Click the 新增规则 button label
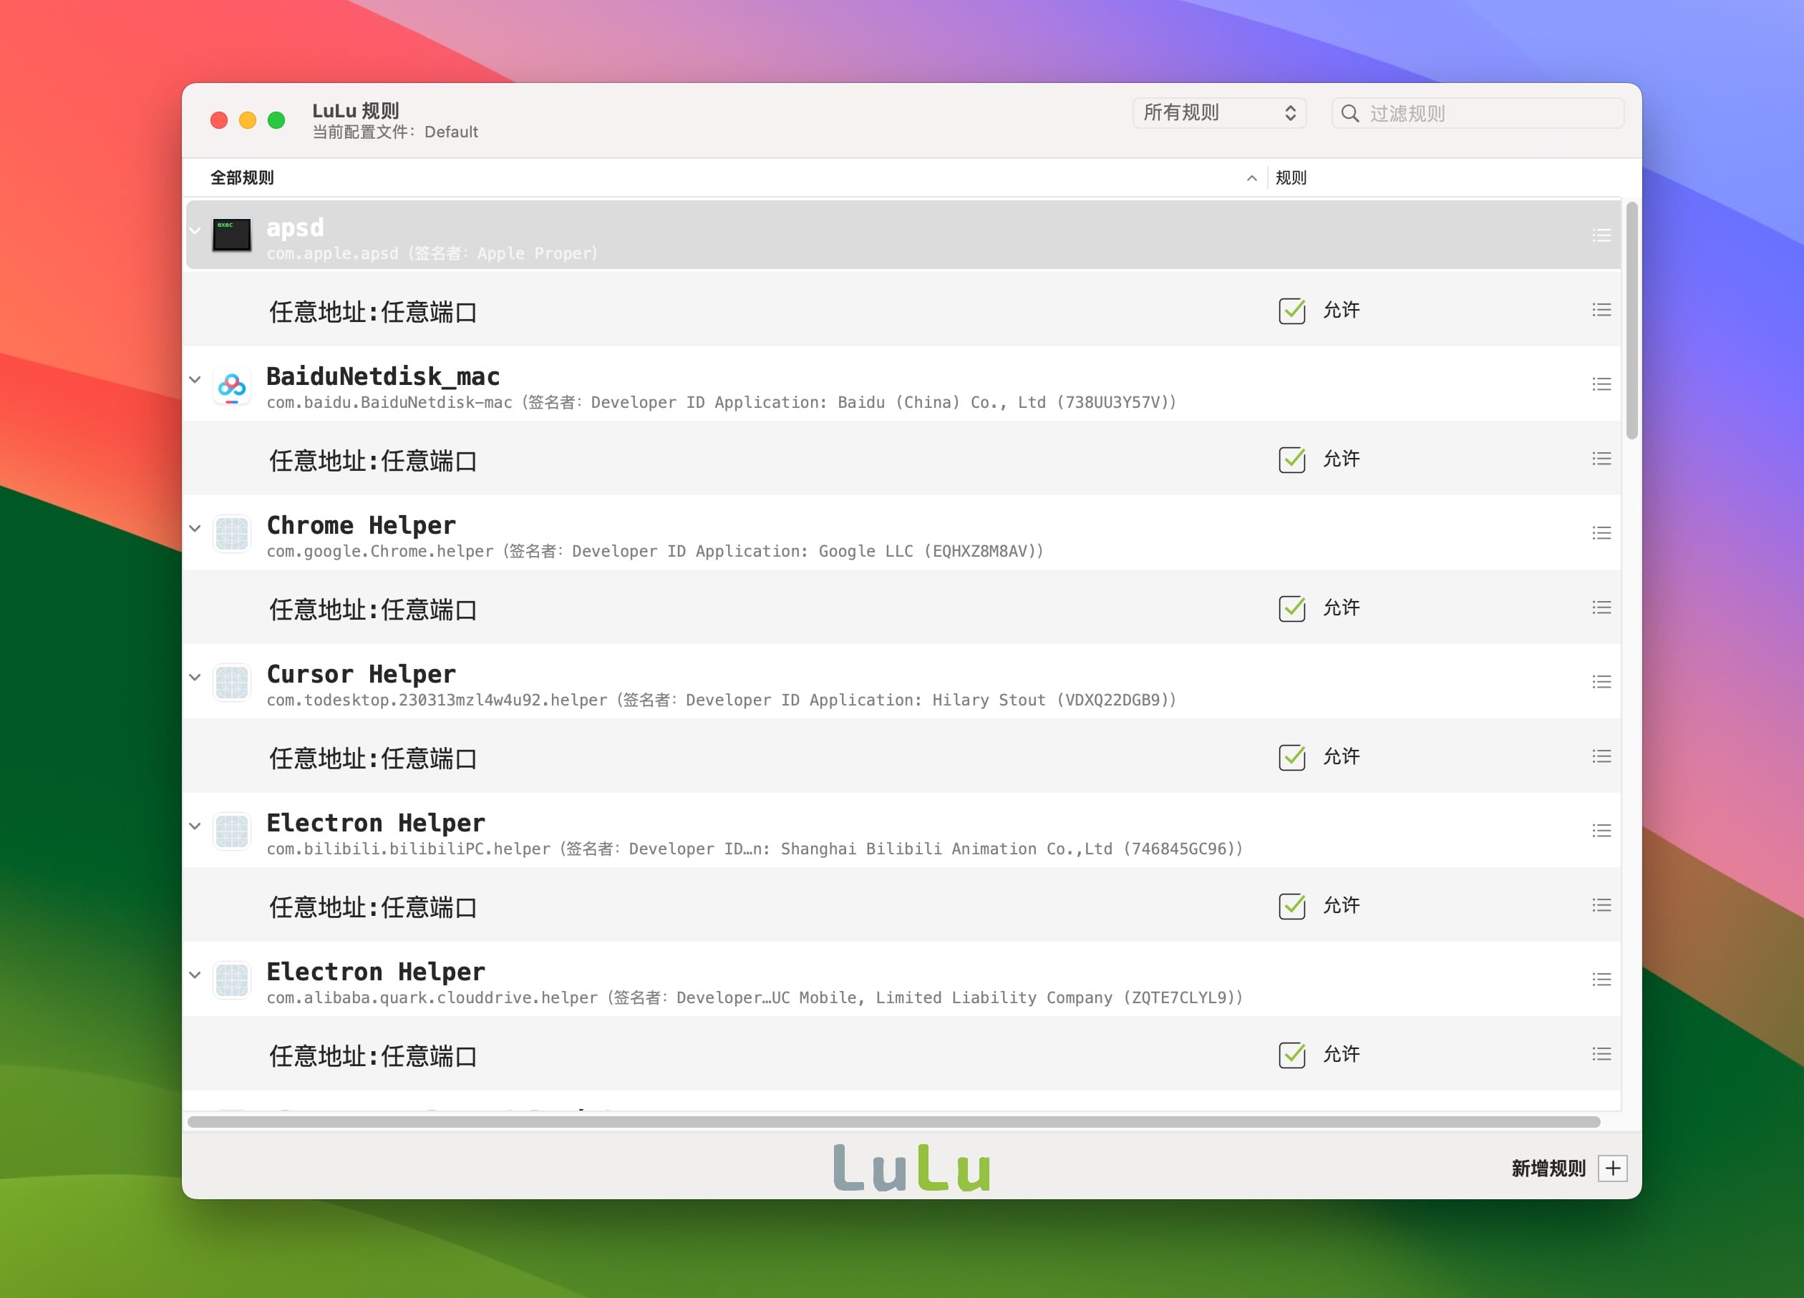This screenshot has width=1804, height=1298. tap(1548, 1168)
